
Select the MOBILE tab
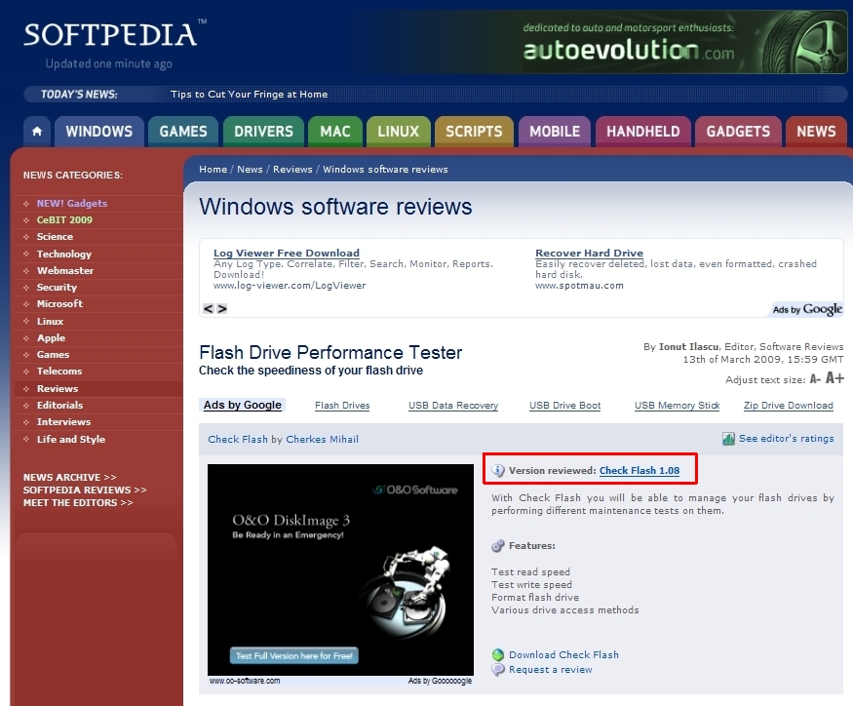click(555, 132)
